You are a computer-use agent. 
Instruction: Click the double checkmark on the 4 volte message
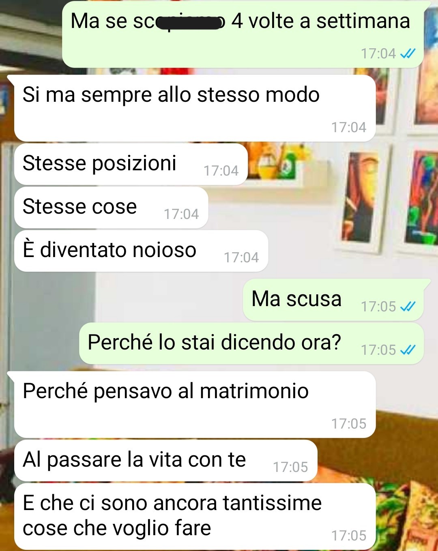408,53
